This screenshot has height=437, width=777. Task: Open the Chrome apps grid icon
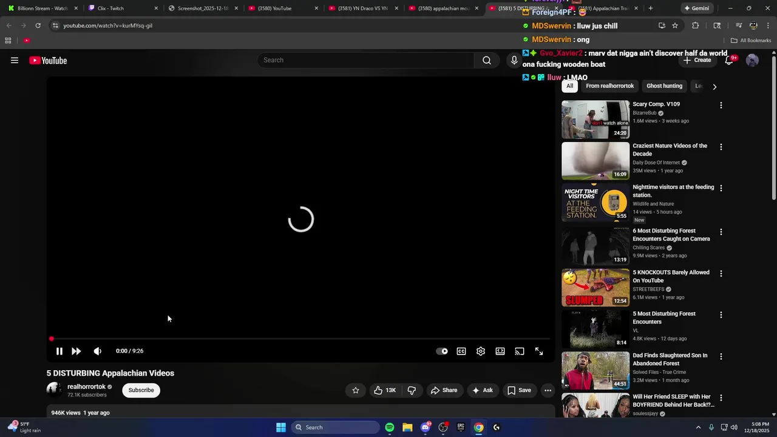click(8, 41)
